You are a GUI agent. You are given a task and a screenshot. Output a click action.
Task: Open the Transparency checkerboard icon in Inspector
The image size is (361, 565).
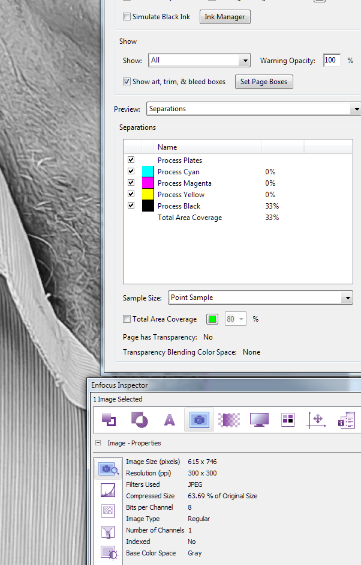point(229,420)
